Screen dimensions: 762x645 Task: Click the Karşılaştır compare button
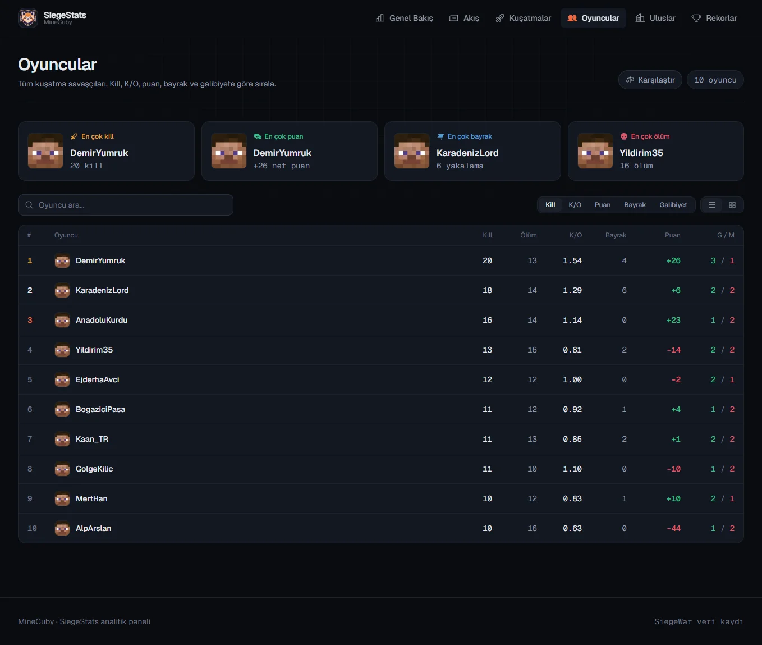coord(650,80)
